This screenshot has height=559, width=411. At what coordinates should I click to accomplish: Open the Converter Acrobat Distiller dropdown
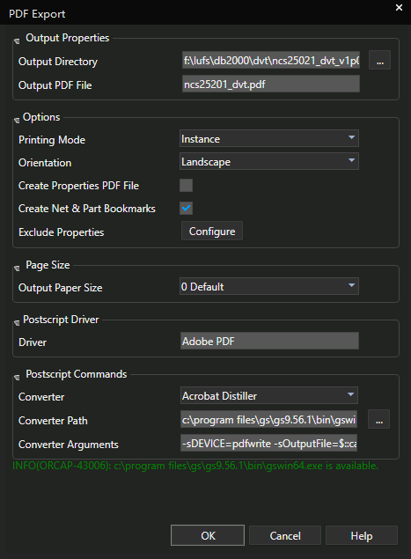pos(269,395)
